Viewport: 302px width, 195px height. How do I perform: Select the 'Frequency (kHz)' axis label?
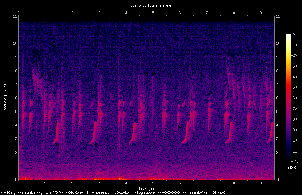coord(5,98)
